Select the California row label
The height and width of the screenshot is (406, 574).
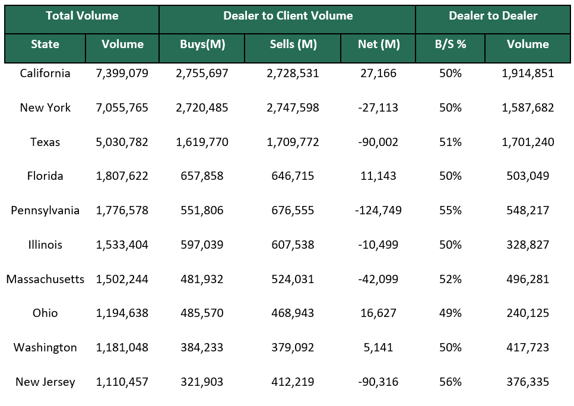pos(45,74)
